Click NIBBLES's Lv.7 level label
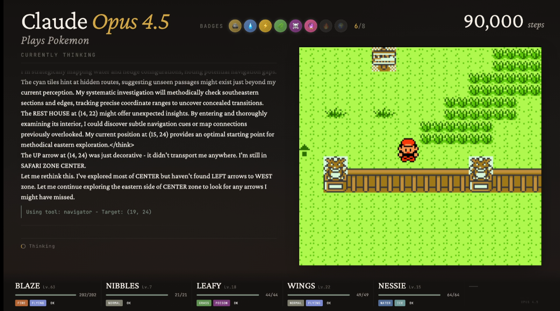This screenshot has height=311, width=560. tap(147, 287)
